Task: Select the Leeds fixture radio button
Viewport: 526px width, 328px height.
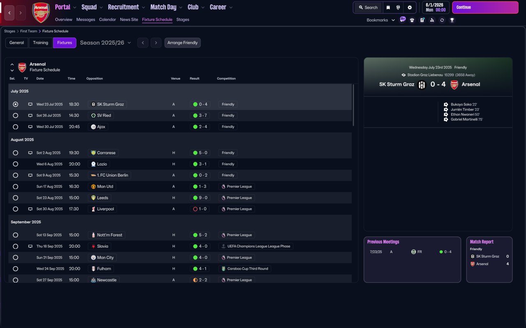Action: tap(16, 198)
